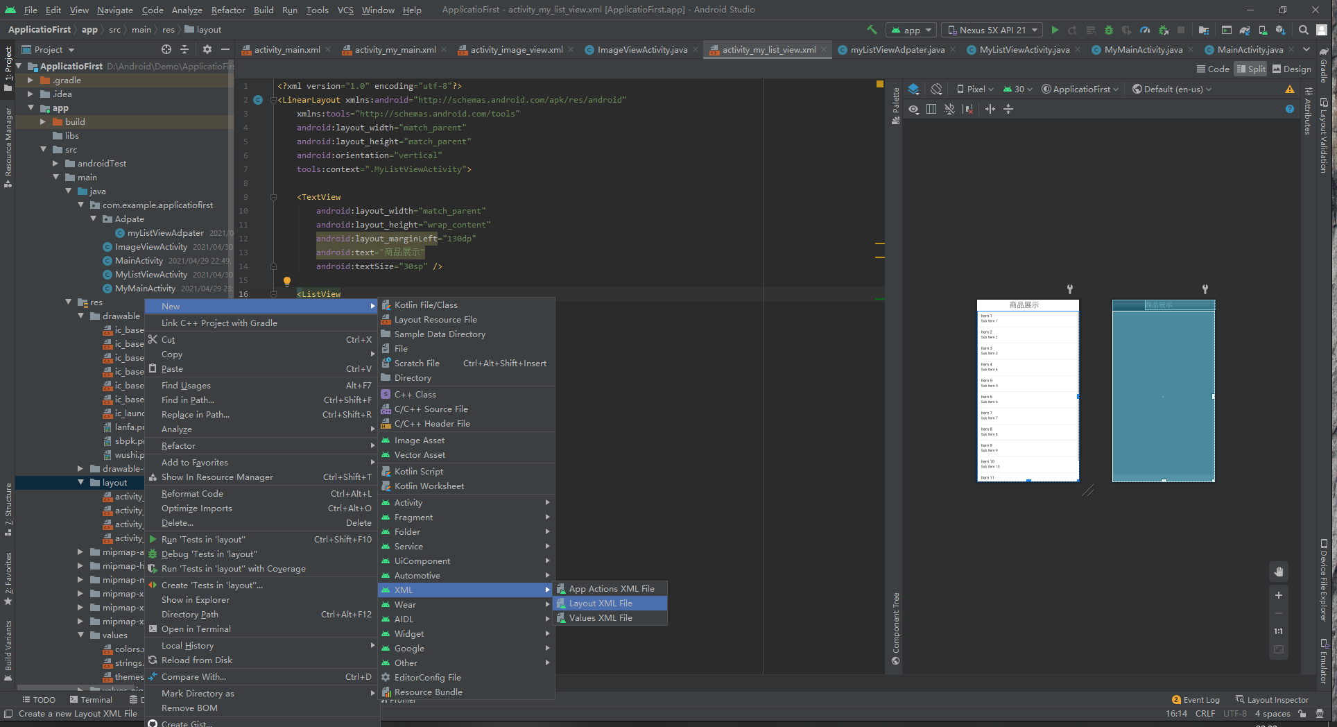Click the vertical Align icon in design toolbar
Screen dimensions: 1337x727
[1008, 109]
